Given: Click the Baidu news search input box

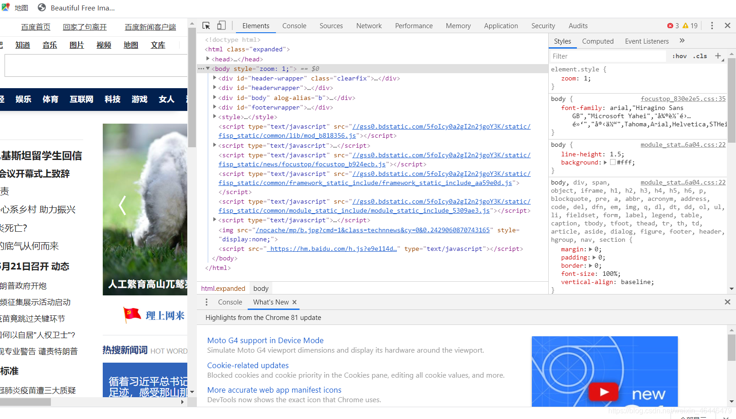Looking at the screenshot, I should click(x=96, y=66).
